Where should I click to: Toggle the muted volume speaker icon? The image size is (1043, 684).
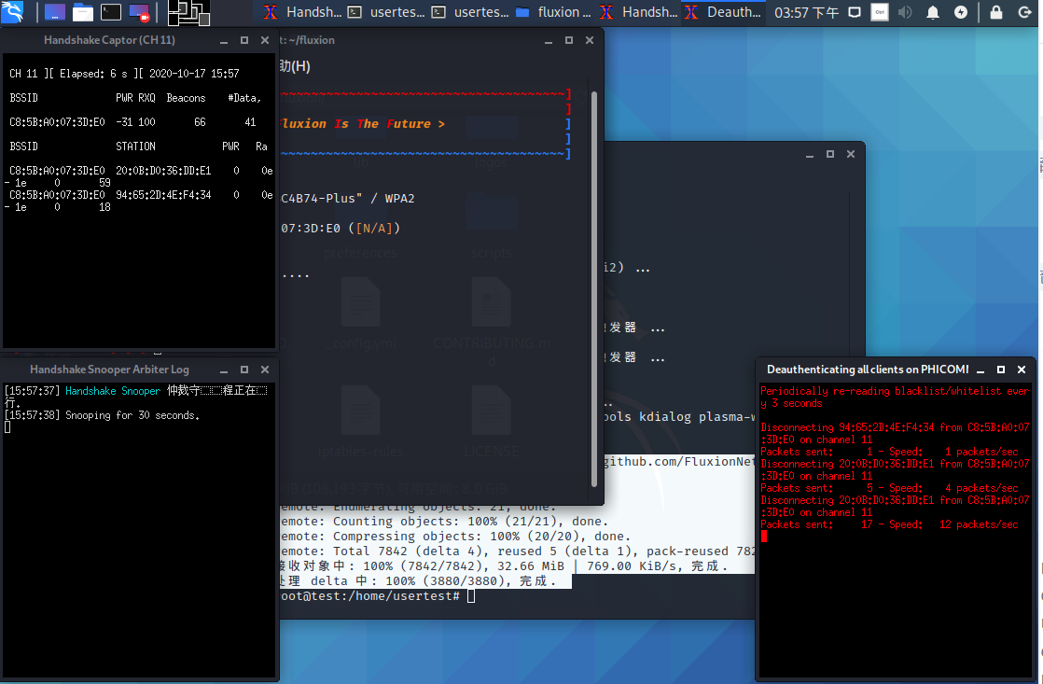coord(905,12)
